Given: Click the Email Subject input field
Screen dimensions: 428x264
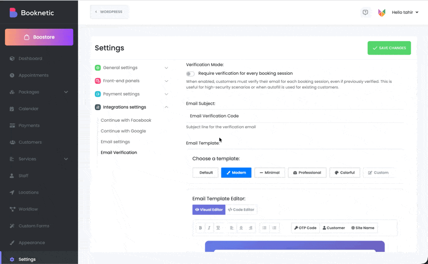Looking at the screenshot, I should [x=294, y=116].
